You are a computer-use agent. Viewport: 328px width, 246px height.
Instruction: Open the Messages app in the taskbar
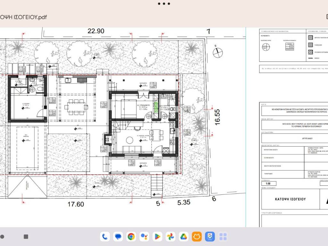[x=118, y=237]
